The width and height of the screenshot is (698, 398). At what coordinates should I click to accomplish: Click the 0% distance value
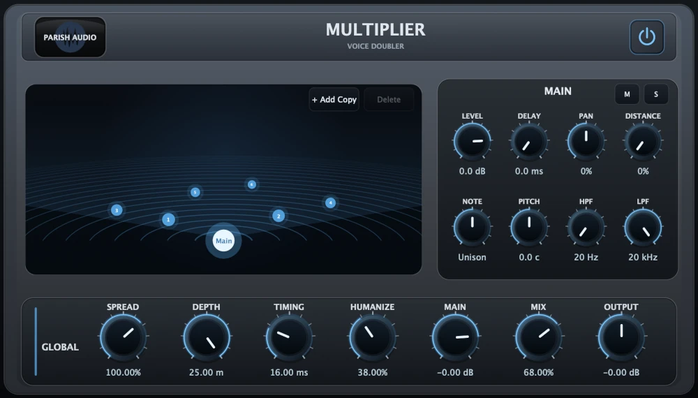click(x=643, y=171)
